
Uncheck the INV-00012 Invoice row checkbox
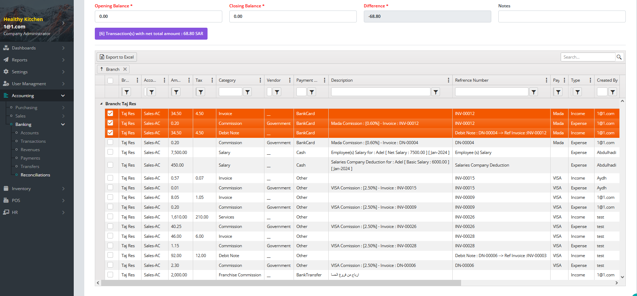[x=110, y=113]
